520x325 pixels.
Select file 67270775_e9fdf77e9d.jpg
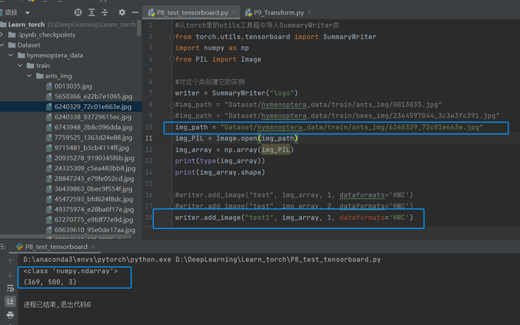[x=94, y=220]
